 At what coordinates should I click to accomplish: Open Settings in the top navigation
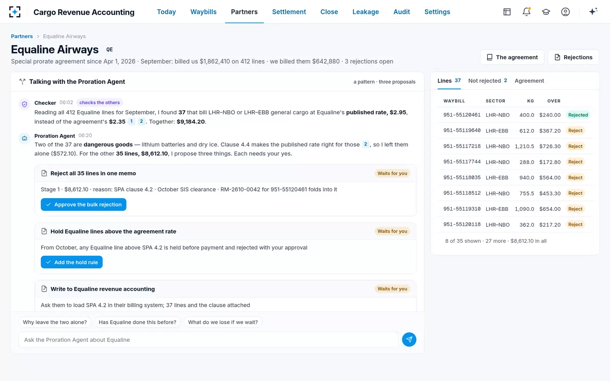pyautogui.click(x=437, y=12)
